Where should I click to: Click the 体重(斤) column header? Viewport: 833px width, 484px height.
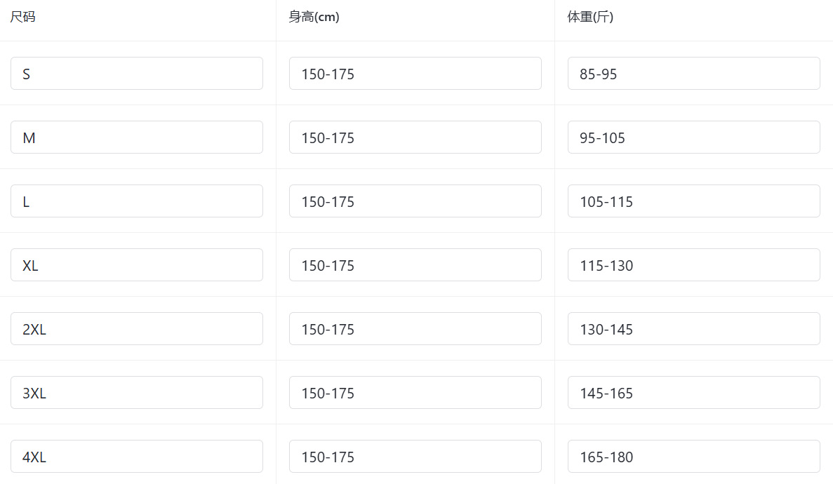point(590,17)
